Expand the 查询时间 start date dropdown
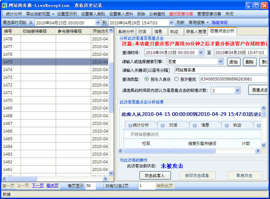The image size is (270, 199). 201,52
